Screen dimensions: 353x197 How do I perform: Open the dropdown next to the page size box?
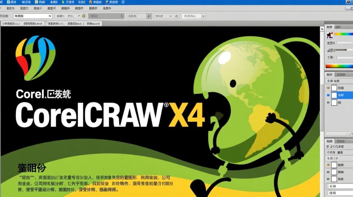(x=121, y=16)
